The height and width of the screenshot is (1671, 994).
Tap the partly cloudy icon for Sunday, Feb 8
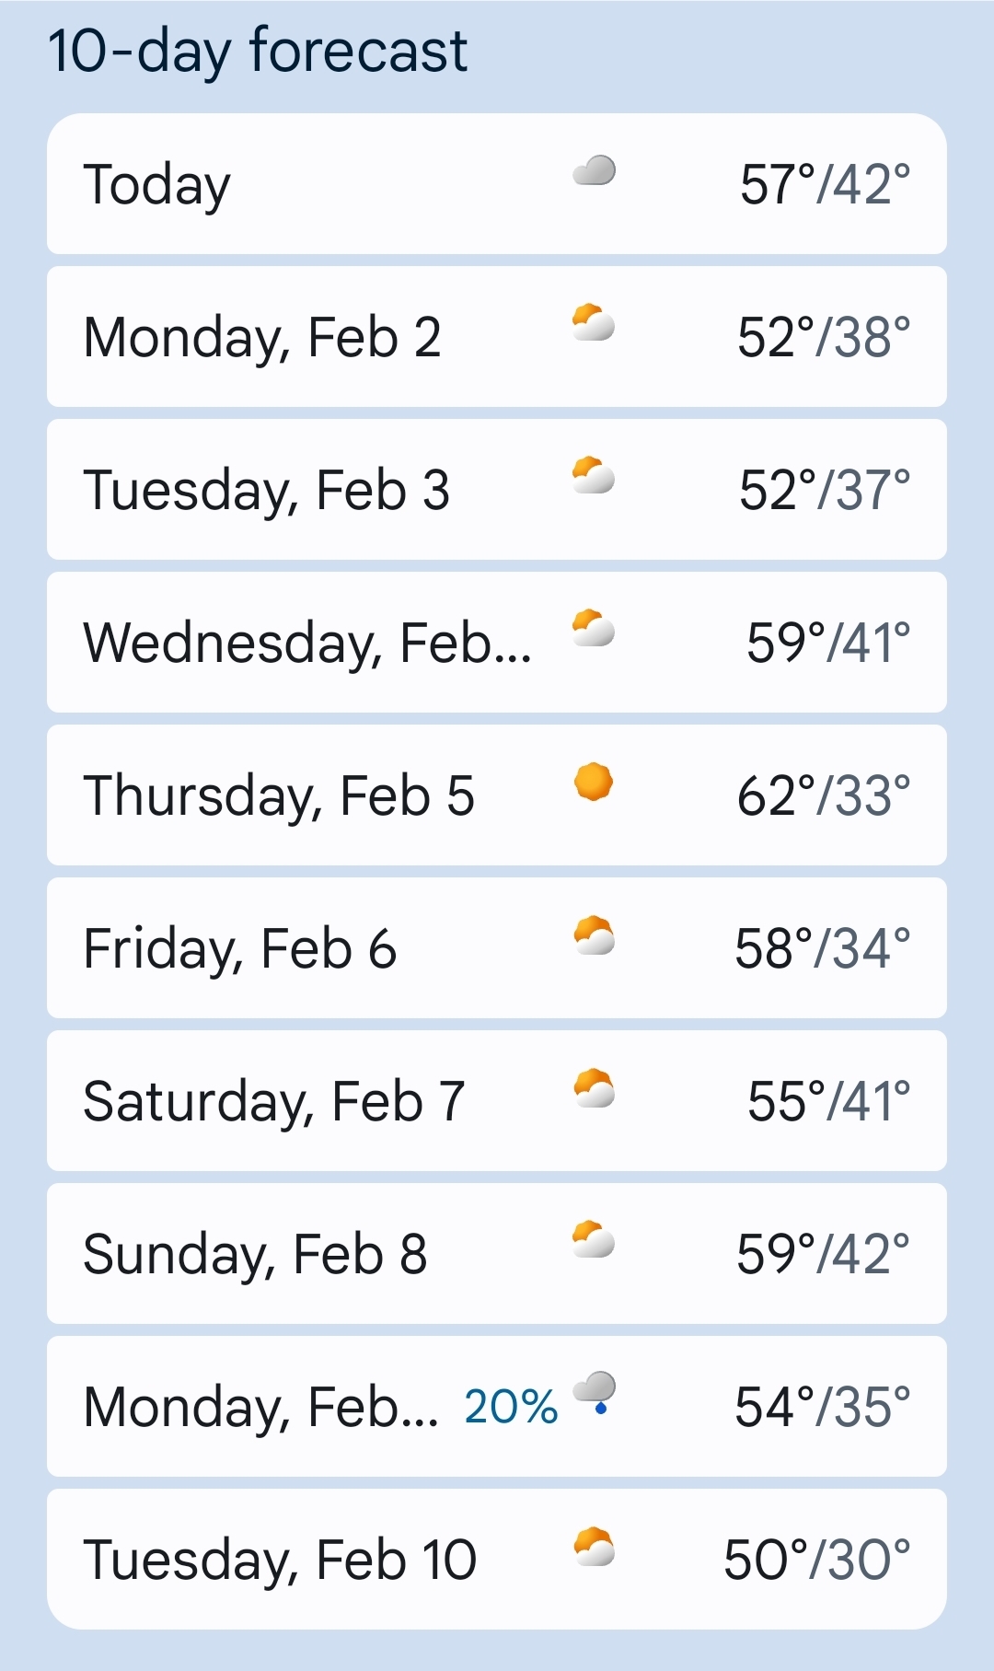pos(594,1241)
